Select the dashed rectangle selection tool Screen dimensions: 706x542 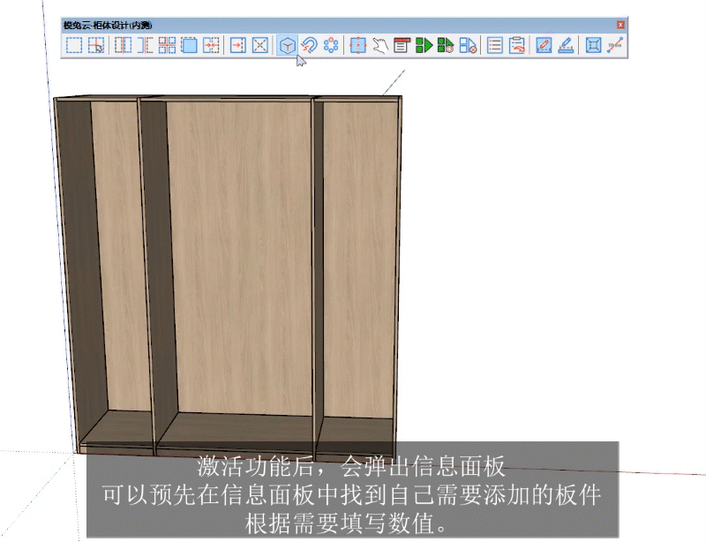[74, 45]
